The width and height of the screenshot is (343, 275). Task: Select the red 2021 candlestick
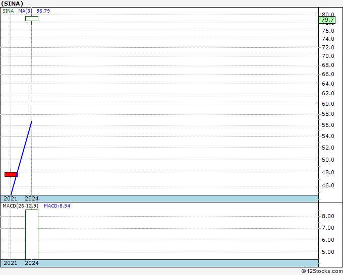click(11, 174)
